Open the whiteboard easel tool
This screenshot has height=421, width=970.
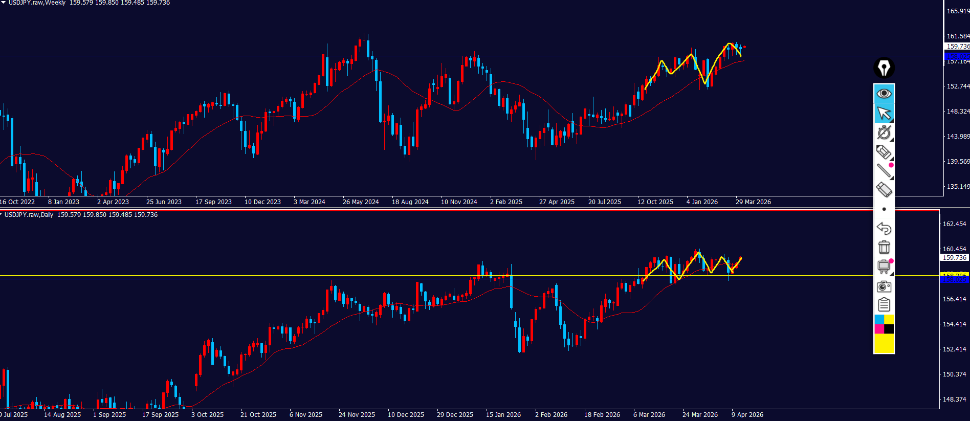(x=884, y=267)
